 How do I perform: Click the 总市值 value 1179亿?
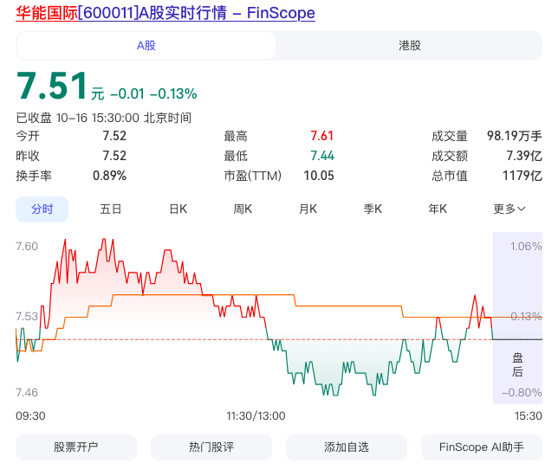click(522, 176)
